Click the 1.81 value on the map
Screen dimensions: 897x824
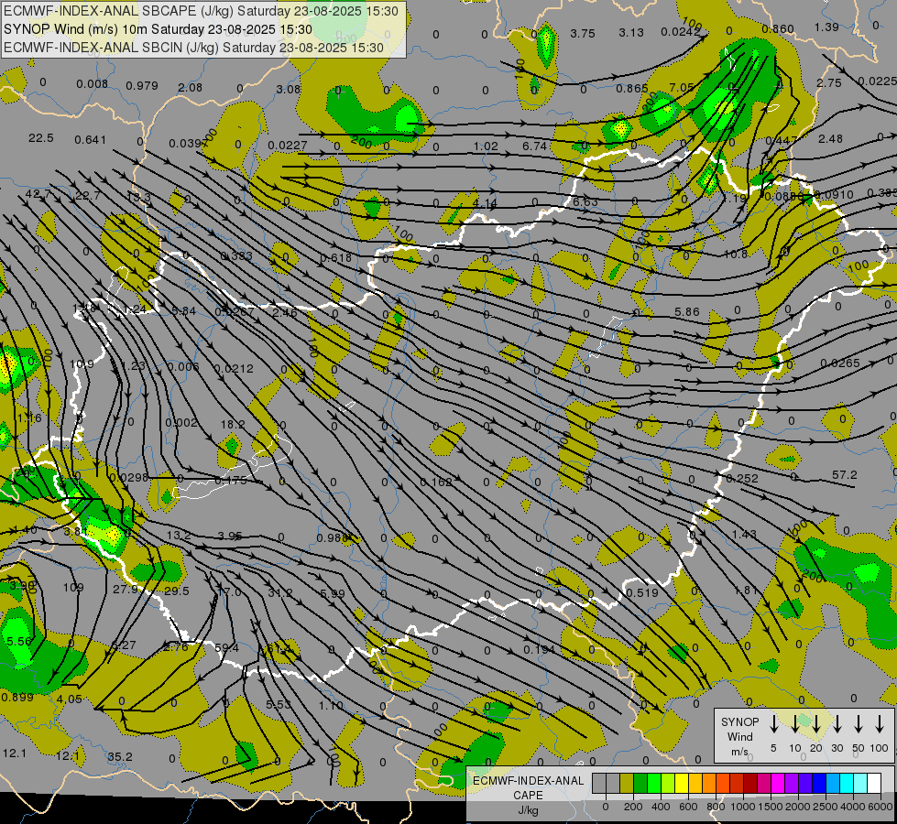click(746, 591)
